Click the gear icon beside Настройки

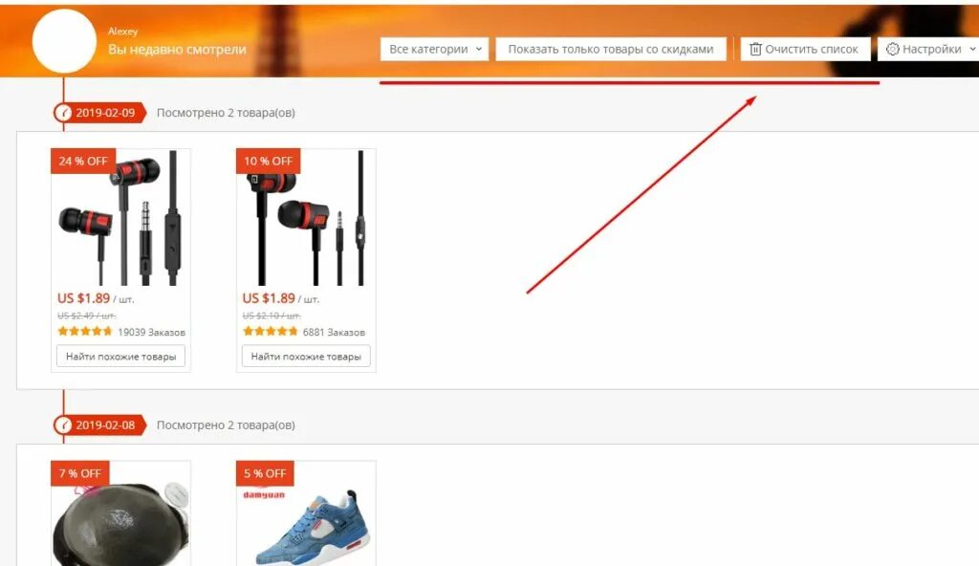(x=892, y=49)
